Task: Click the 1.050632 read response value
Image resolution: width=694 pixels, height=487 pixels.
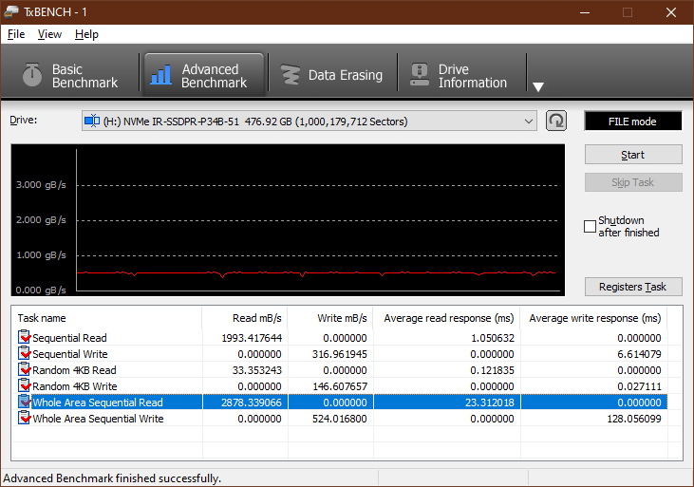Action: click(x=493, y=338)
